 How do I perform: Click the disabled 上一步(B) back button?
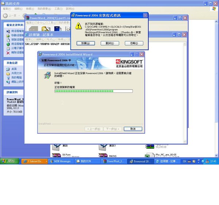coord(94,129)
